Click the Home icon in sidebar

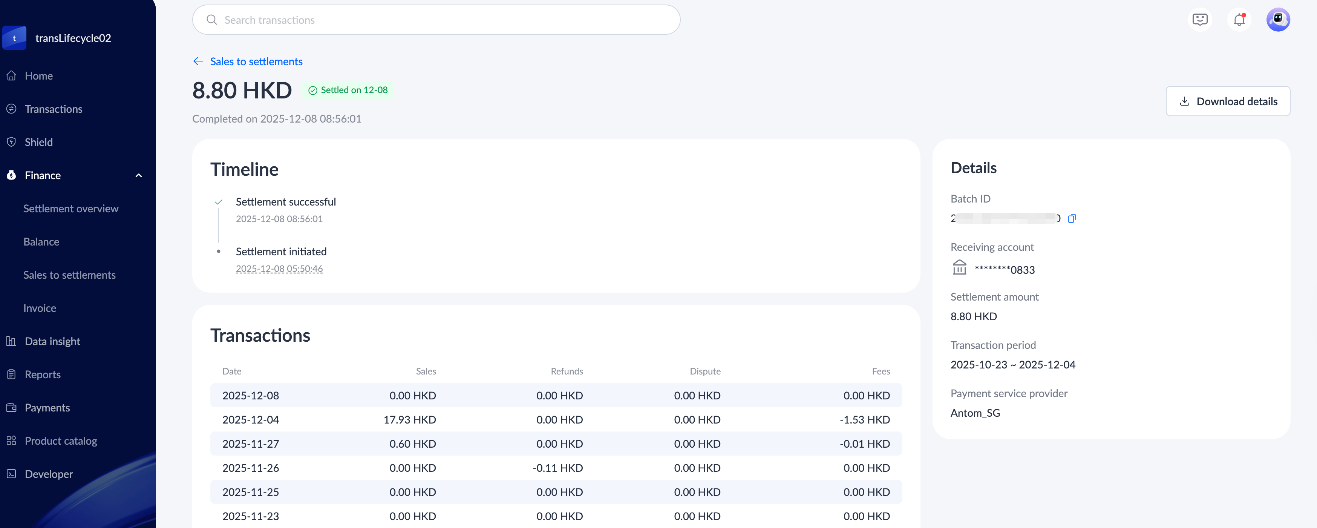(x=11, y=76)
